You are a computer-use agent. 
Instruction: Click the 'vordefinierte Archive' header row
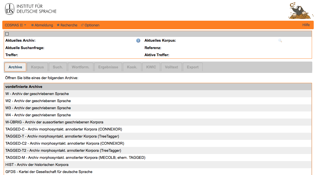pos(158,87)
